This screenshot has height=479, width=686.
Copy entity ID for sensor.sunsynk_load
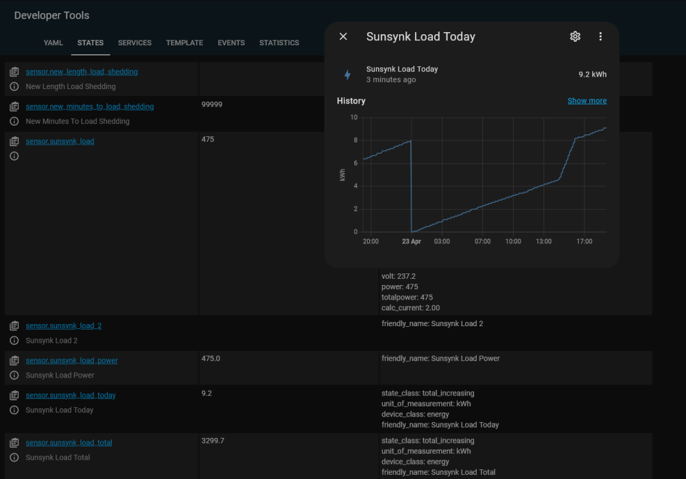pos(14,141)
